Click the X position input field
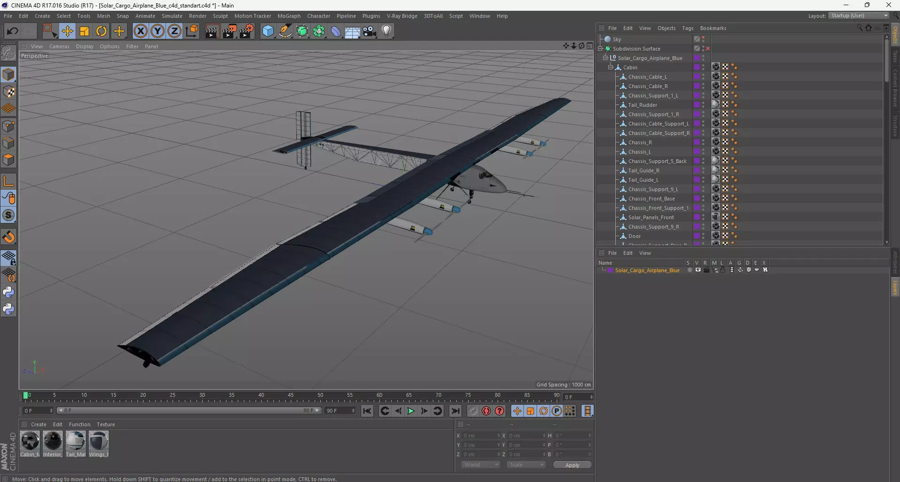 point(481,436)
